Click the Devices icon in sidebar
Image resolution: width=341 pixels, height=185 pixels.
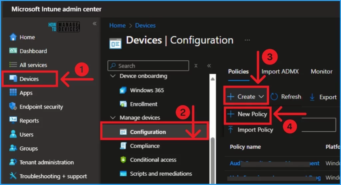coord(13,79)
